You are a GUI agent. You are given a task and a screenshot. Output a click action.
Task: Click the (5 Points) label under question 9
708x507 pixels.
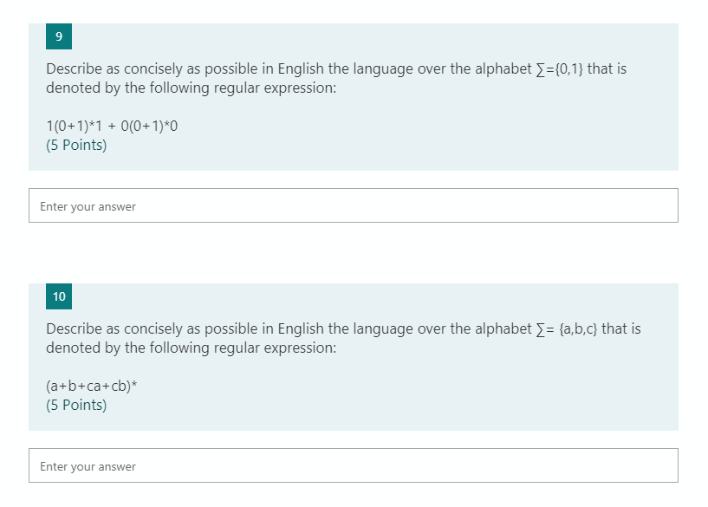click(x=75, y=145)
